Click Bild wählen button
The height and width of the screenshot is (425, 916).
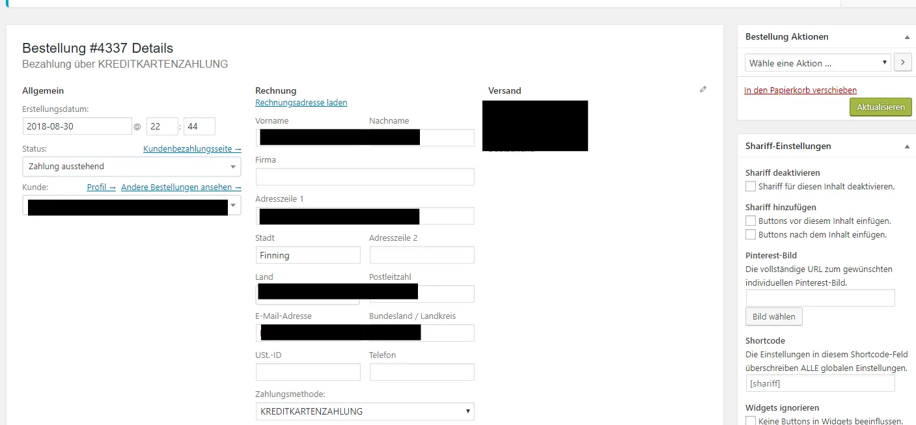pos(774,317)
